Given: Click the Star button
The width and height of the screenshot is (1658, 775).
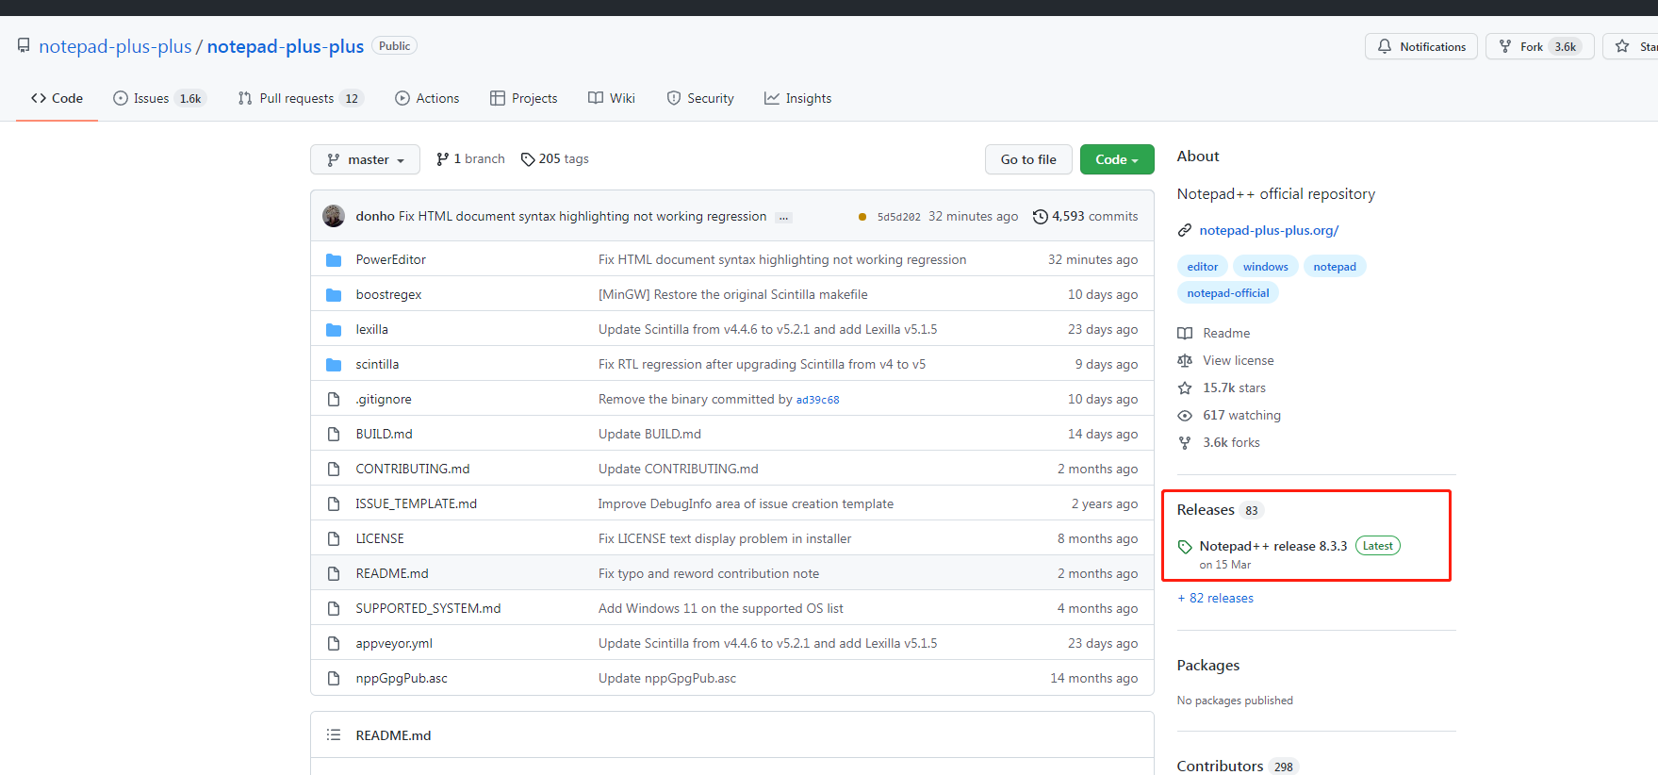Looking at the screenshot, I should point(1633,46).
